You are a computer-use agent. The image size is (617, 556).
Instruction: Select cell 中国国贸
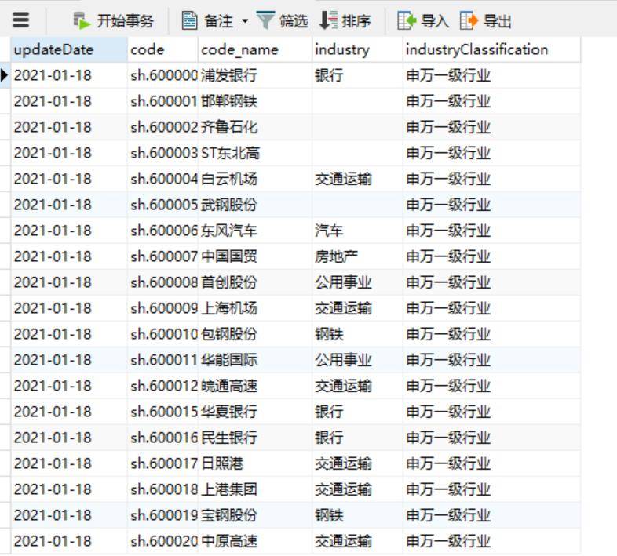(x=255, y=256)
